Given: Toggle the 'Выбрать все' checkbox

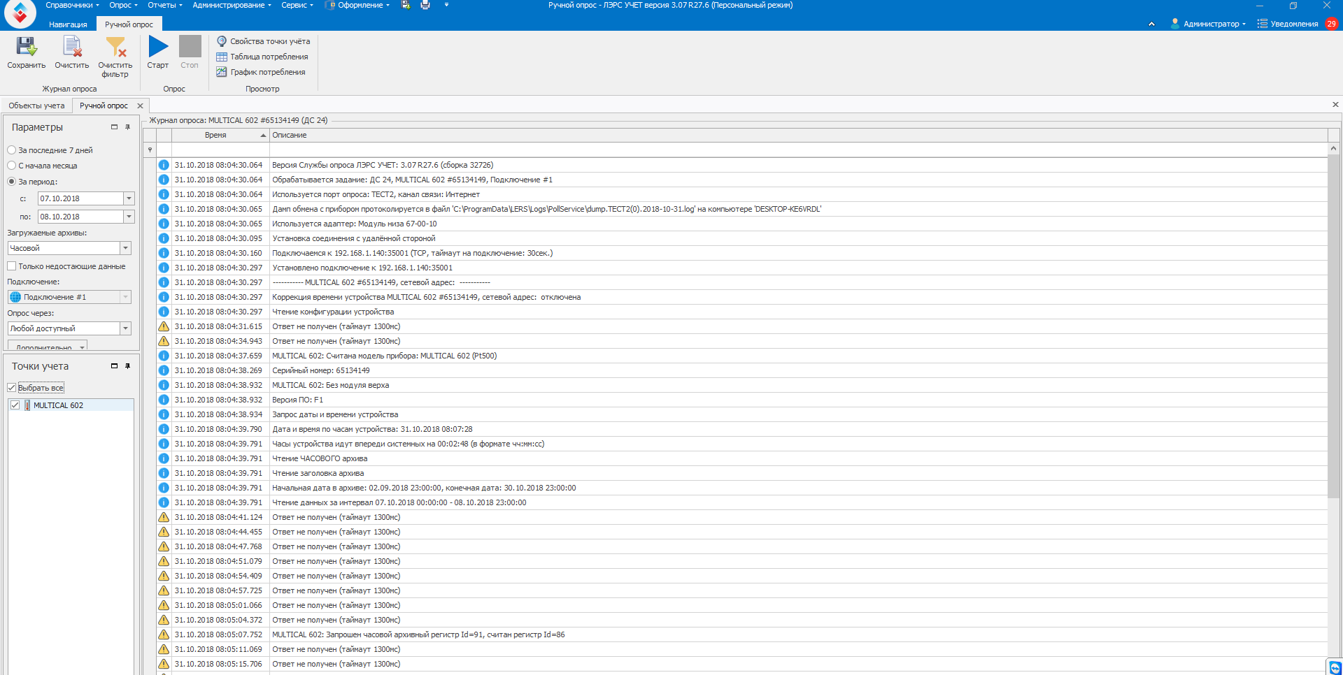Looking at the screenshot, I should click(12, 388).
